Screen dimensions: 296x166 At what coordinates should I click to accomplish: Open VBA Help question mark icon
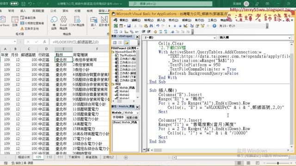tap(214, 26)
